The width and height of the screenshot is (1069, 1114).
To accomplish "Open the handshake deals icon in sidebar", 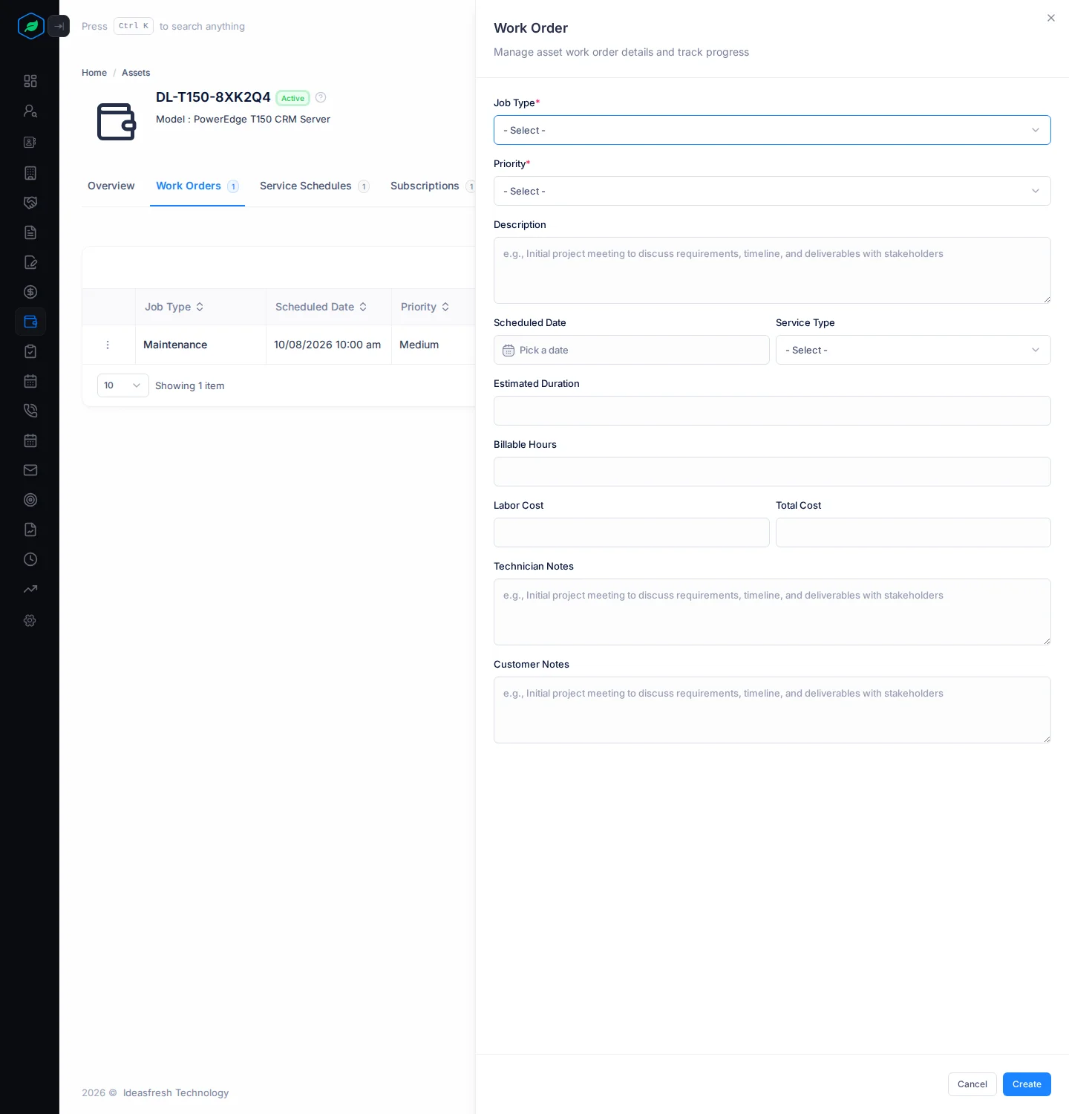I will pos(30,203).
